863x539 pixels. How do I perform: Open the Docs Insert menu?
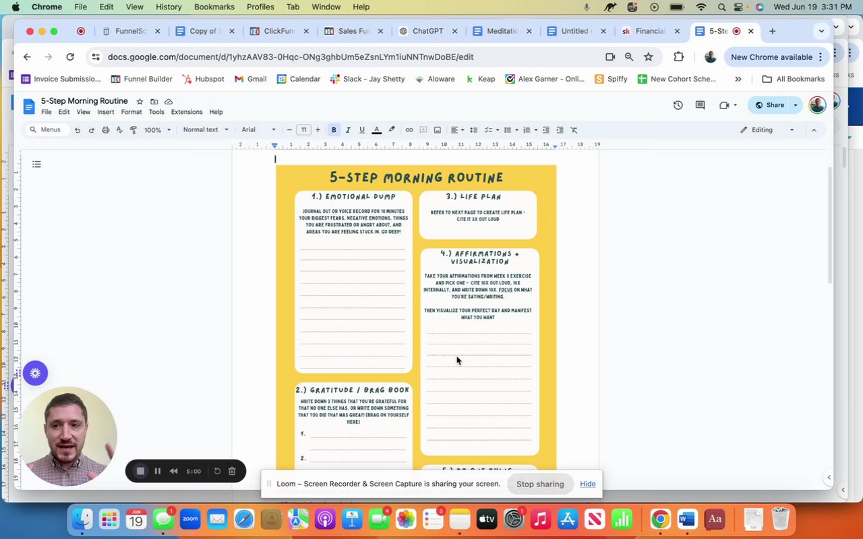105,112
